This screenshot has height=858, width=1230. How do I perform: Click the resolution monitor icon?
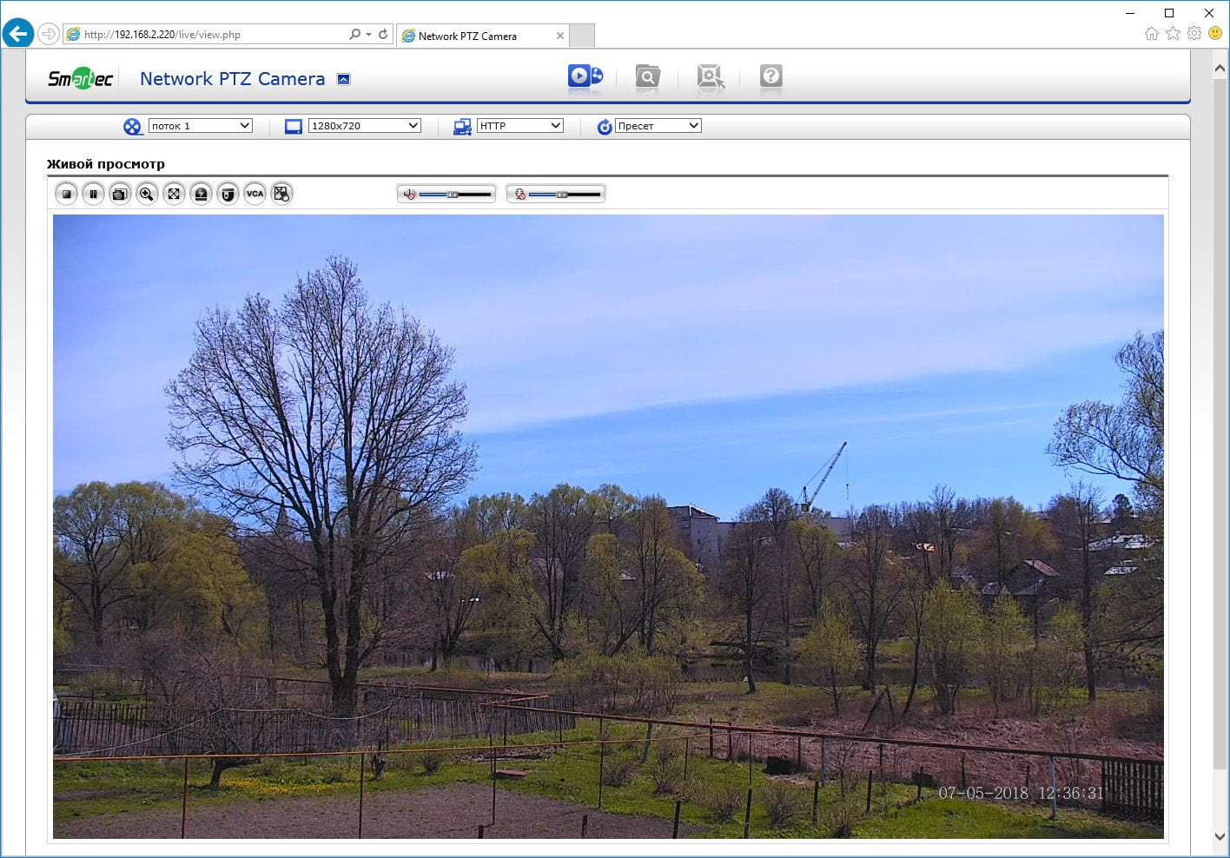(294, 127)
